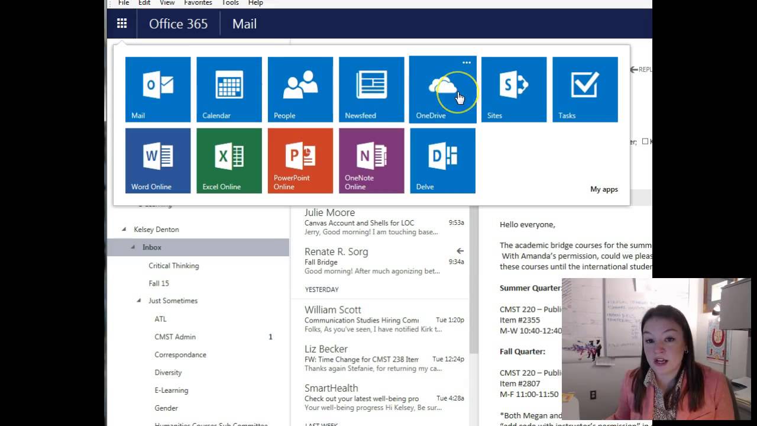Open William Scott's Communication Studies Hiring email
Image resolution: width=757 pixels, height=426 pixels.
(x=380, y=319)
